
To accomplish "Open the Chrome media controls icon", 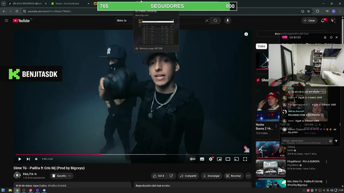I will tap(327, 11).
